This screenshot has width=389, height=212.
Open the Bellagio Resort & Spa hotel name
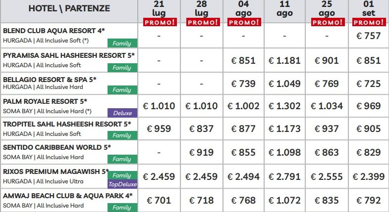point(50,80)
